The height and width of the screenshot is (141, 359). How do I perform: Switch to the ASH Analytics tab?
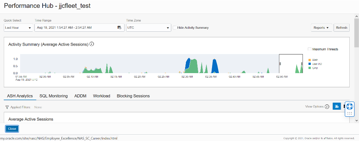pos(20,96)
